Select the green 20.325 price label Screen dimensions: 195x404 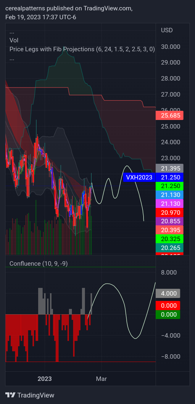coord(170,239)
